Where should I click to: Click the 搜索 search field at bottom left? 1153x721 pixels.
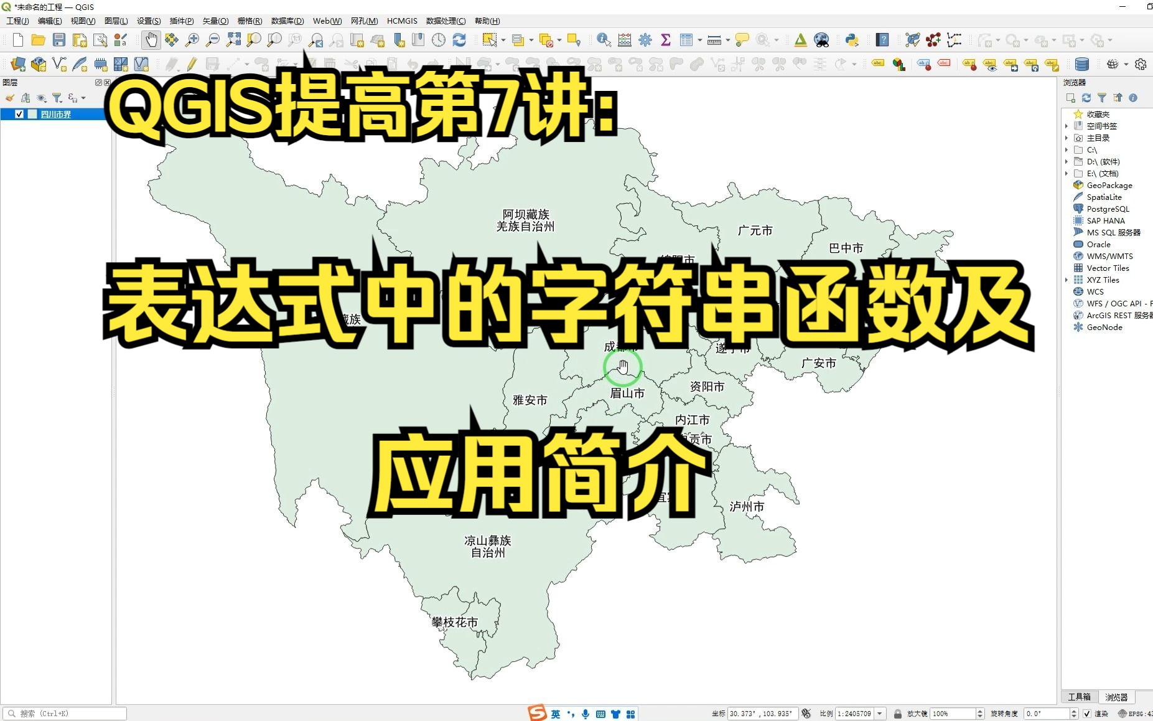pos(62,713)
